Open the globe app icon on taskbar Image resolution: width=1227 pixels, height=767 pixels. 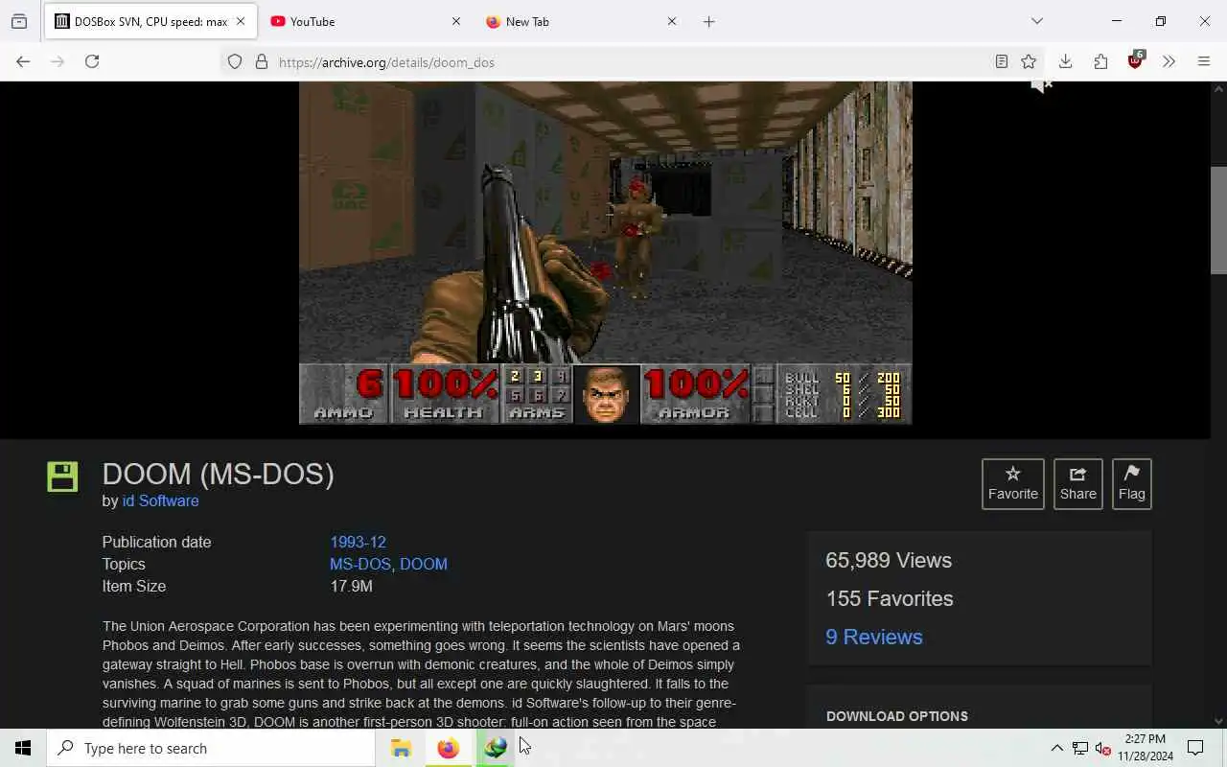tap(495, 748)
